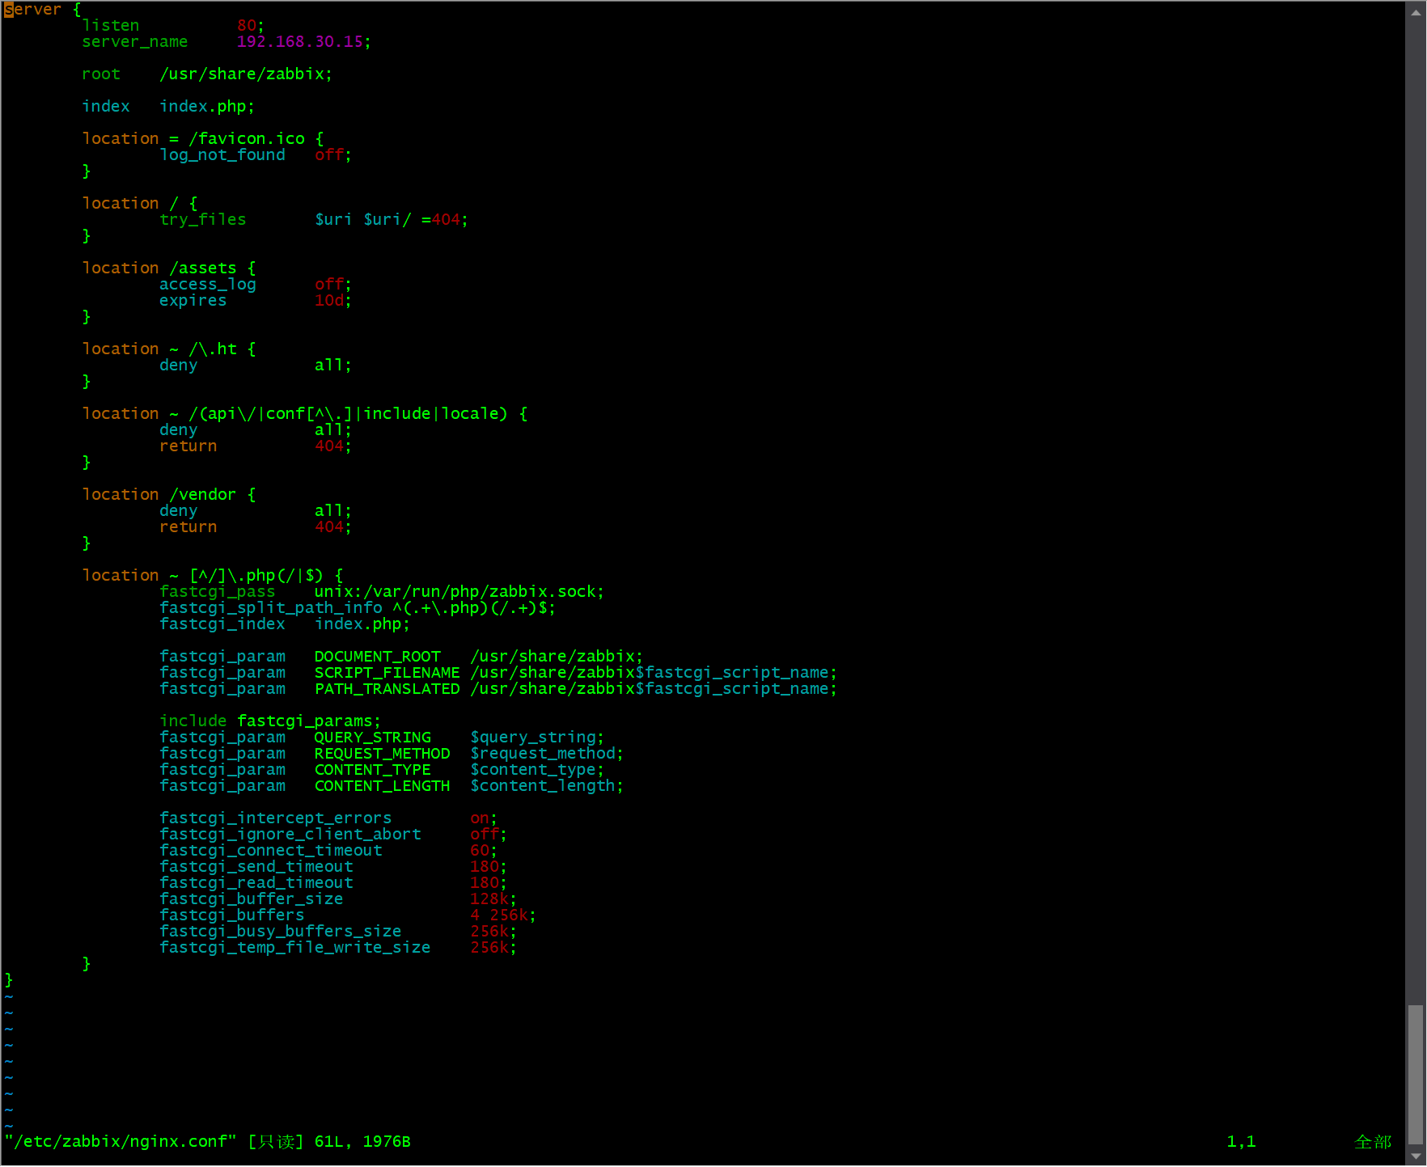The height and width of the screenshot is (1167, 1427).
Task: Place cursor on the 'listen' directive
Action: click(x=111, y=25)
